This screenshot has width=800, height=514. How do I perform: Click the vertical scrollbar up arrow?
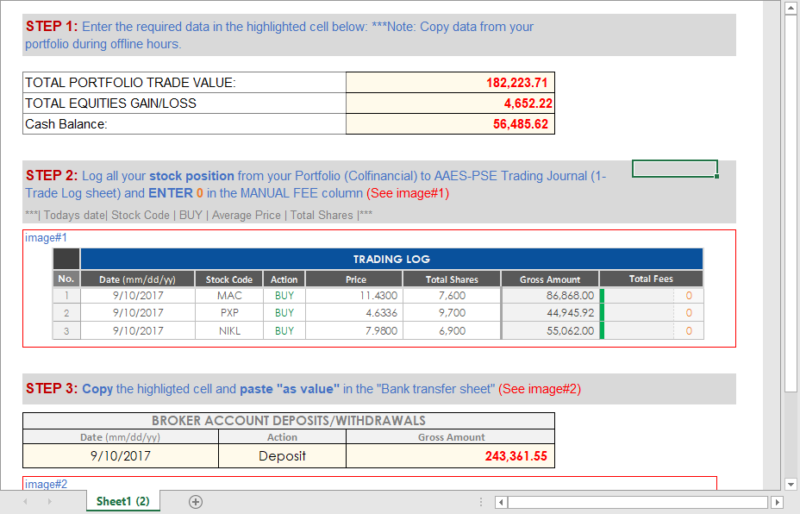[x=791, y=9]
